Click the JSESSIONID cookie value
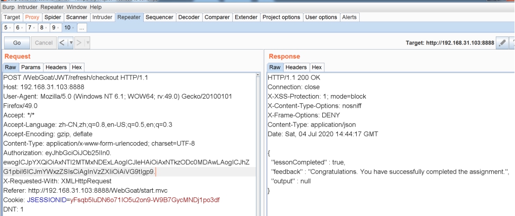 tap(145, 200)
